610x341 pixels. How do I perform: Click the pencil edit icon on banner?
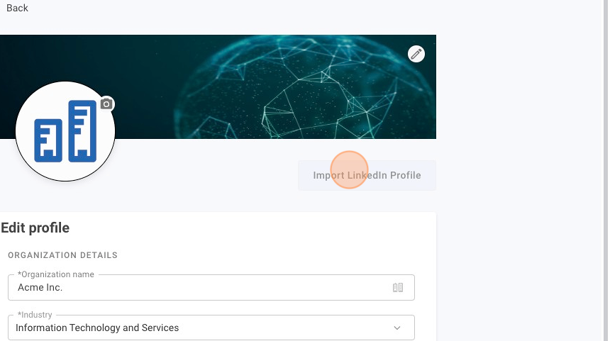416,54
